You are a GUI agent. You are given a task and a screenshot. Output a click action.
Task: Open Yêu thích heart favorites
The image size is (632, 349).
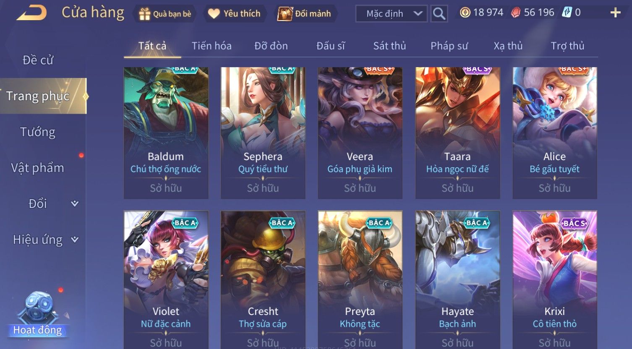click(214, 14)
